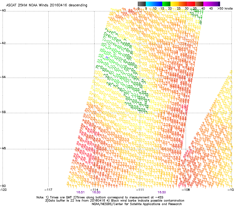Click the red 30-35 knots legend swatch
Viewport: 234px width, 206px height.
pos(191,4)
